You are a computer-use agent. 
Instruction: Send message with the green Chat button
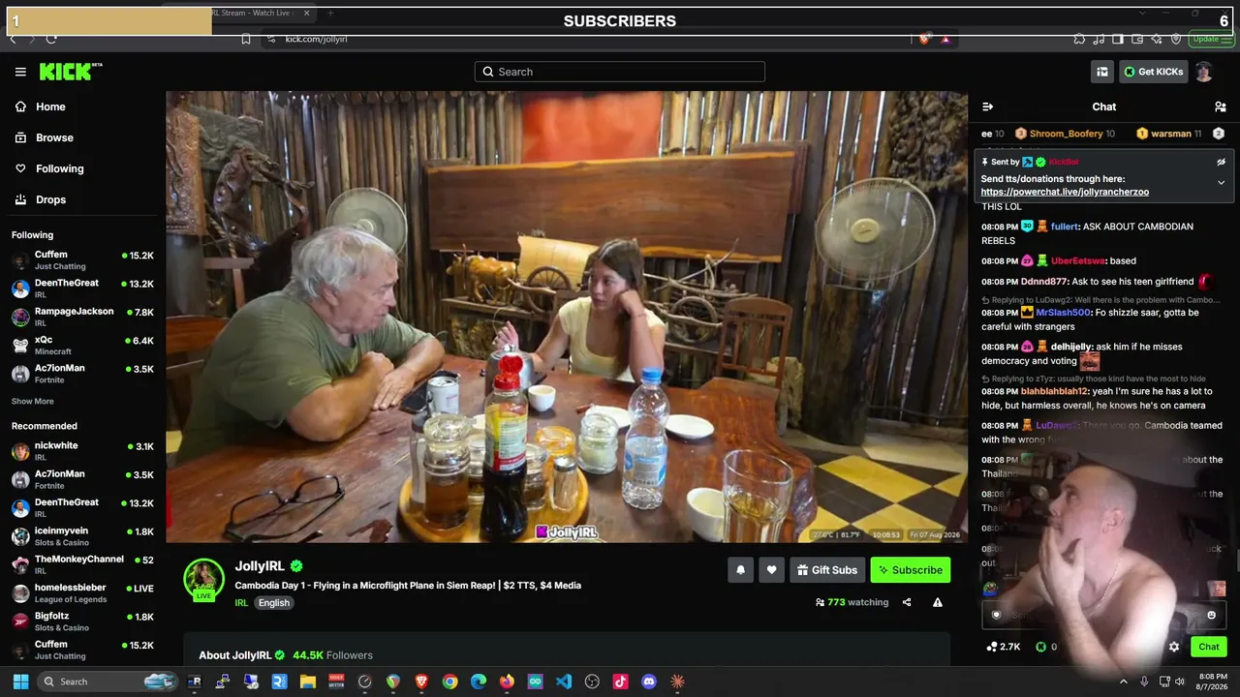(x=1208, y=647)
